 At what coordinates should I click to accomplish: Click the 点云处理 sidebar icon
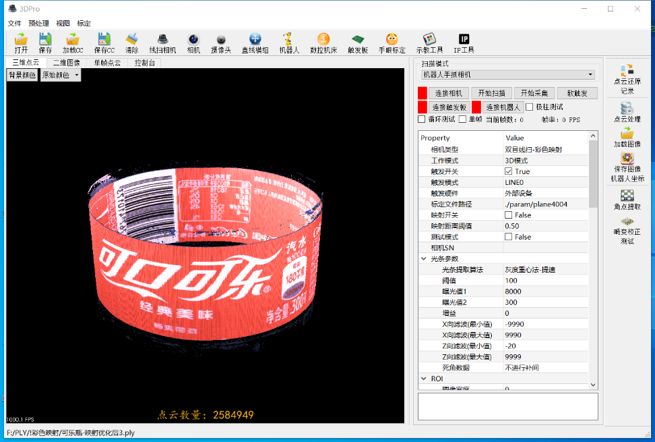pyautogui.click(x=627, y=112)
